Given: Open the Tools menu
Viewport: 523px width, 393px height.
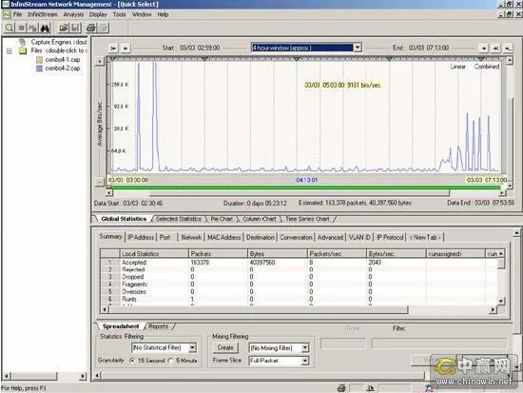Looking at the screenshot, I should coord(120,14).
